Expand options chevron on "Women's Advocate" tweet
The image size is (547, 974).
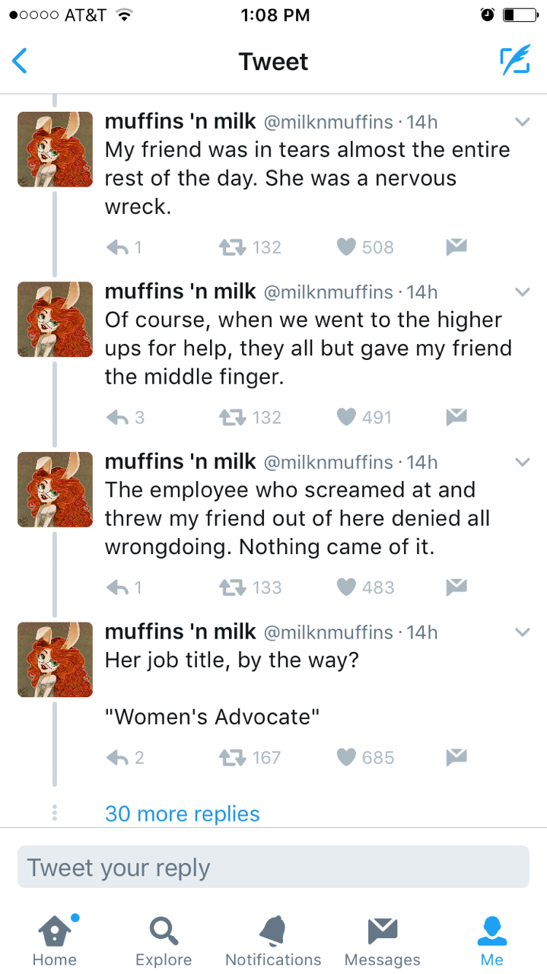[522, 632]
